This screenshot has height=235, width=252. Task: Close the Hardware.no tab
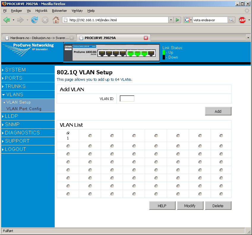pyautogui.click(x=72, y=38)
